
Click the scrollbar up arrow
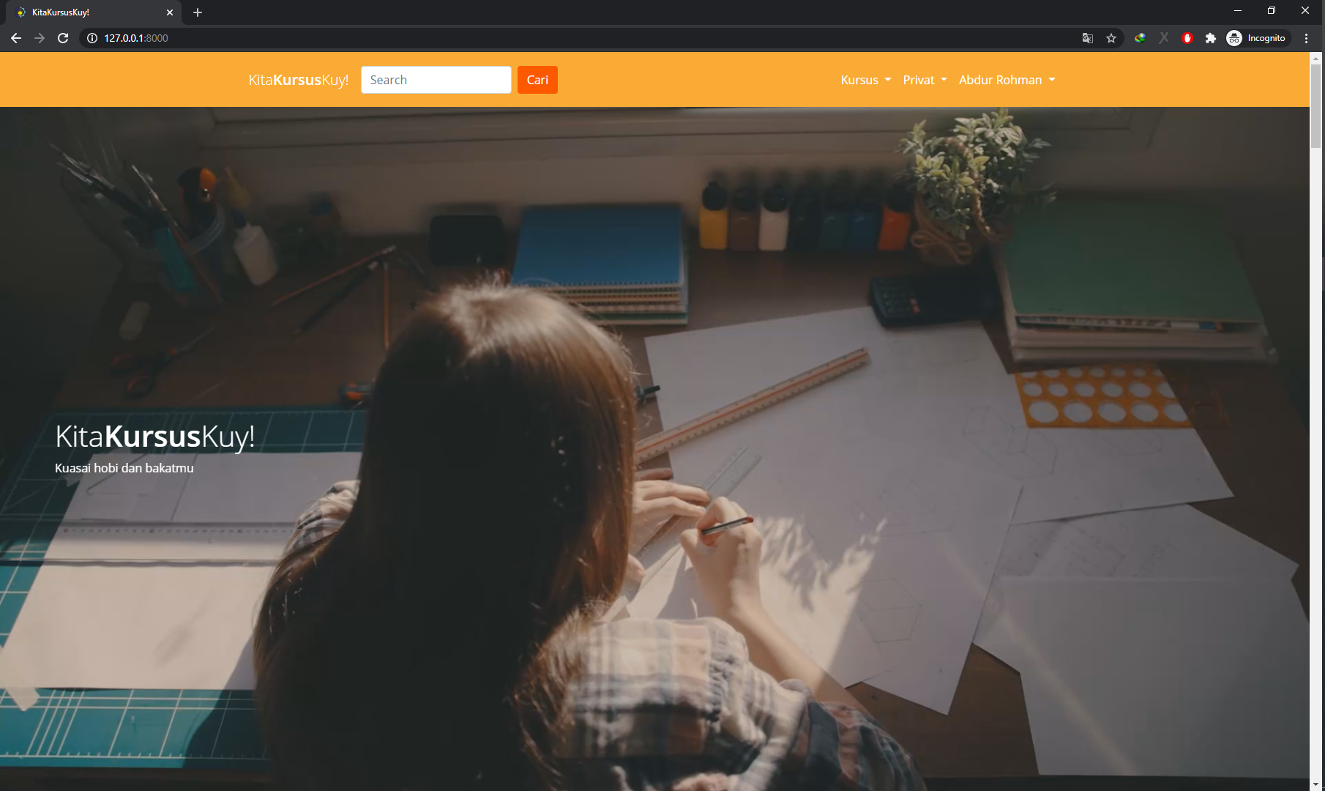[x=1316, y=57]
